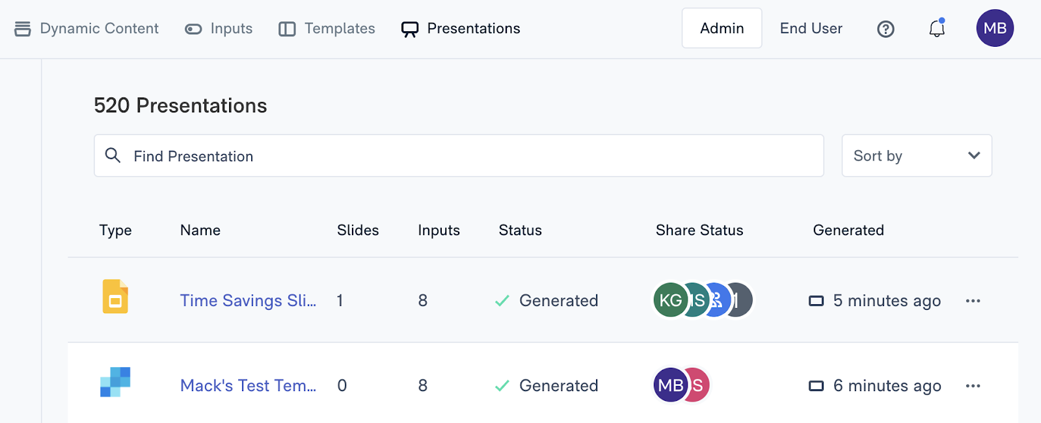The width and height of the screenshot is (1041, 423).
Task: Expand the Sort by dropdown
Action: point(916,156)
